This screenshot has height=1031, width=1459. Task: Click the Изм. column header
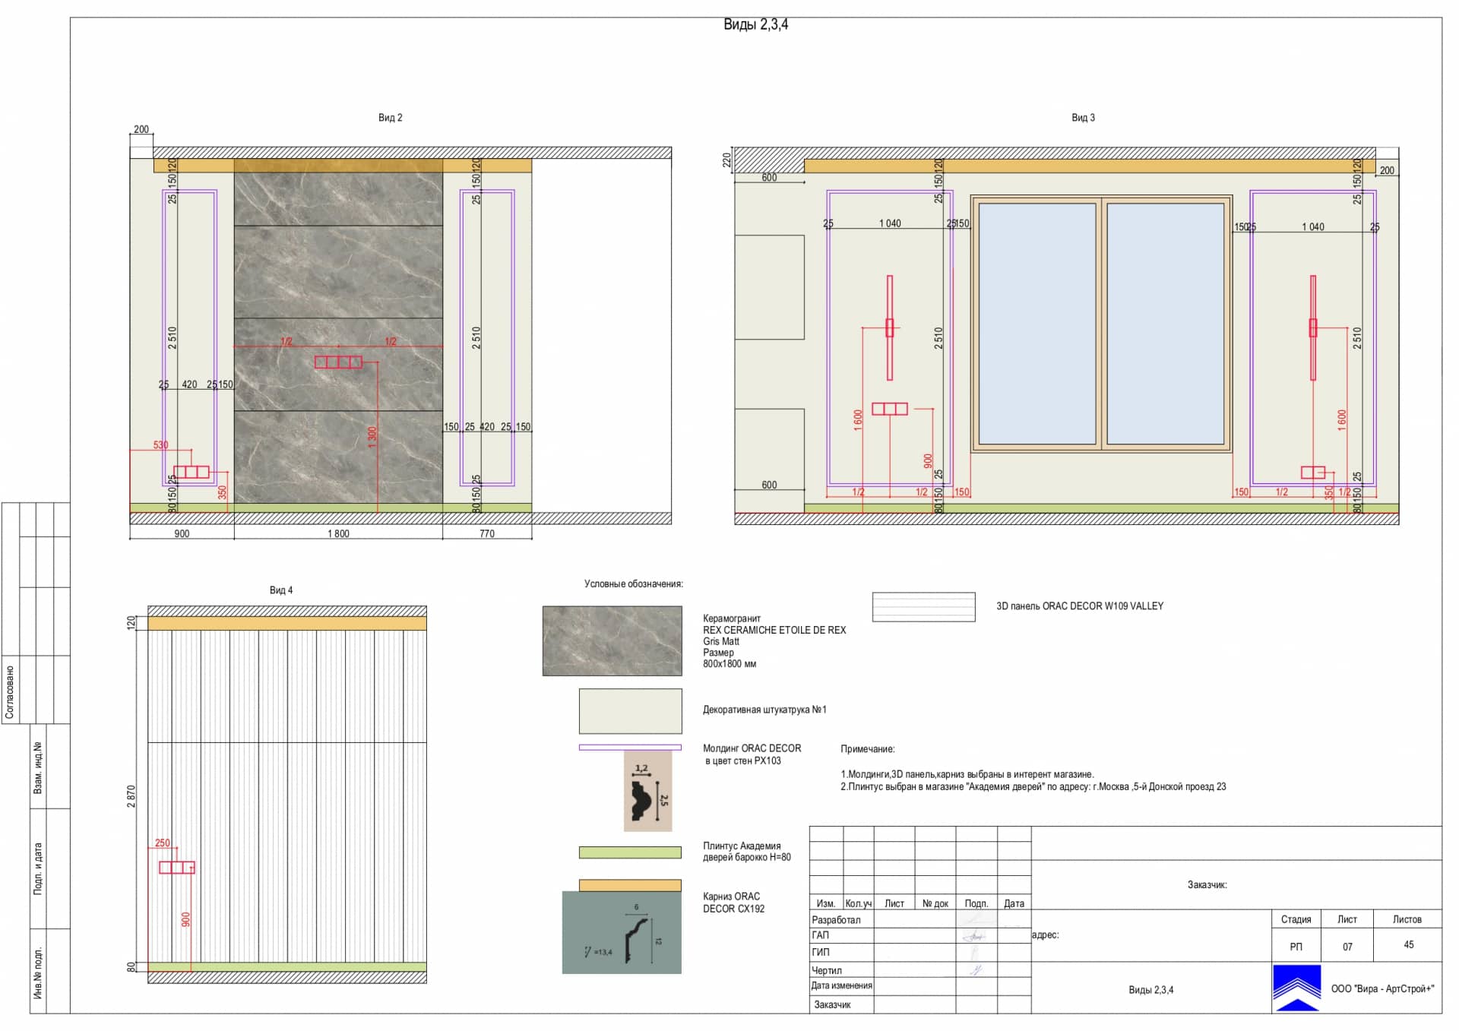[x=826, y=904]
